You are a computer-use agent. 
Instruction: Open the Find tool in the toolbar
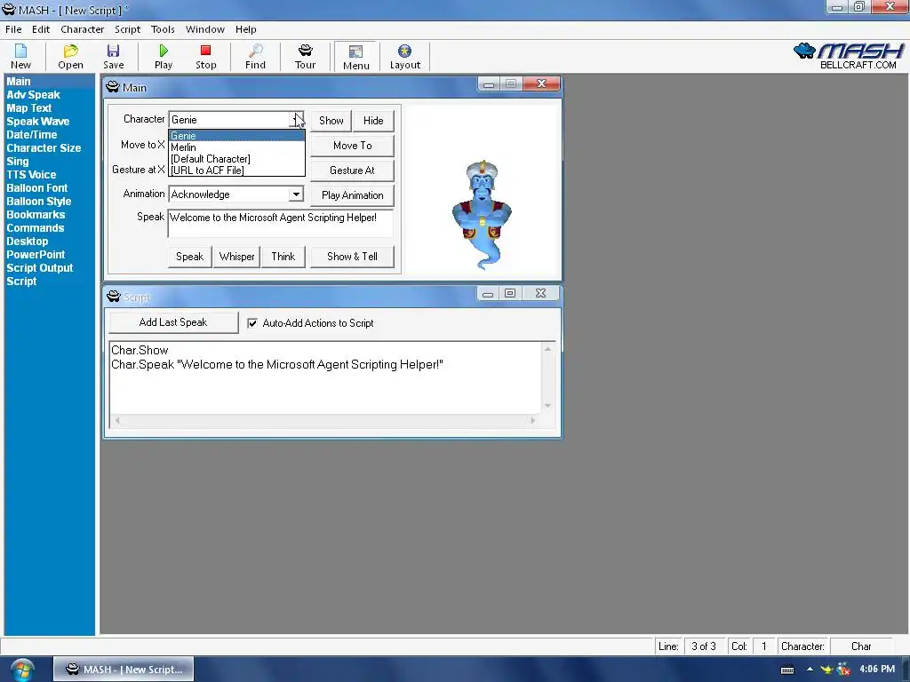pos(255,57)
